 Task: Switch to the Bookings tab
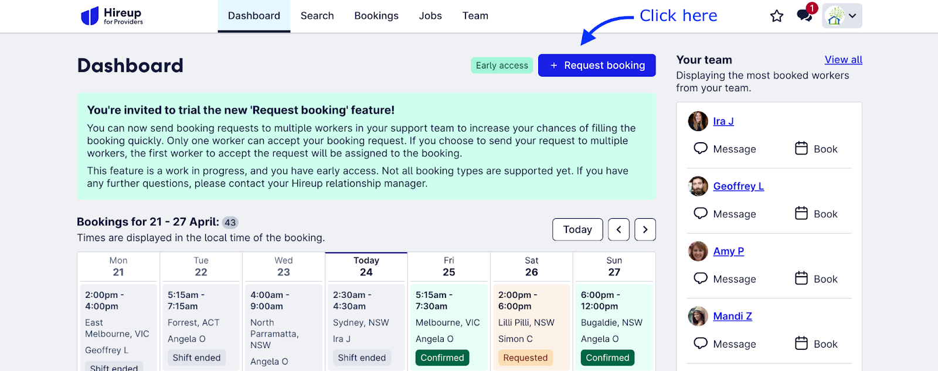(x=376, y=16)
